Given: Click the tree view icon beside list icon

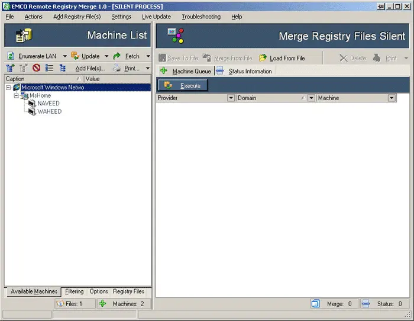Looking at the screenshot, I should pyautogui.click(x=63, y=69).
